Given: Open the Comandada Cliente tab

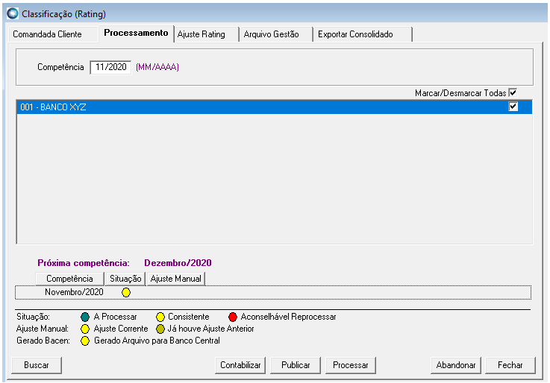Looking at the screenshot, I should coord(53,34).
